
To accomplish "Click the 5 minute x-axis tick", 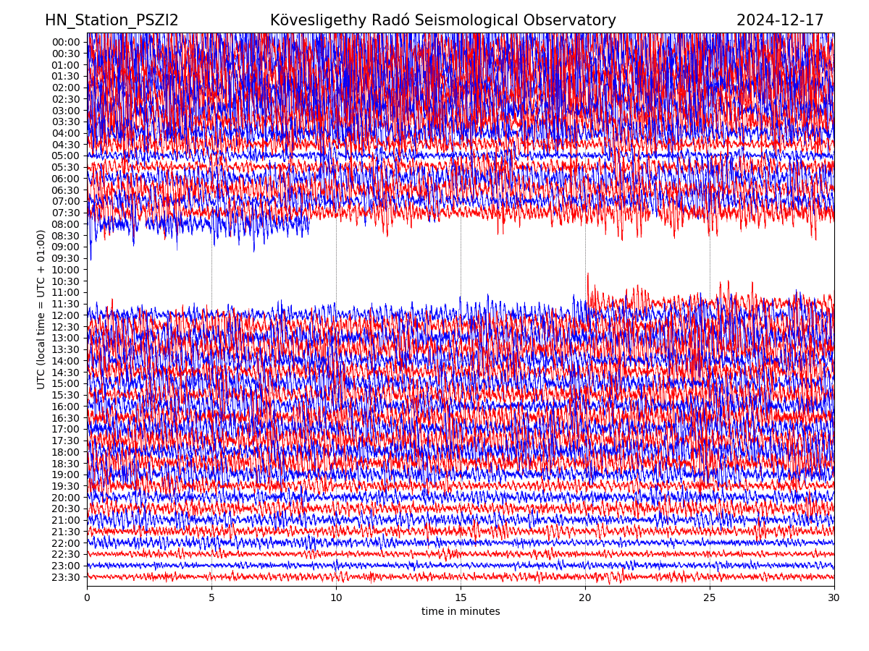I will click(211, 597).
